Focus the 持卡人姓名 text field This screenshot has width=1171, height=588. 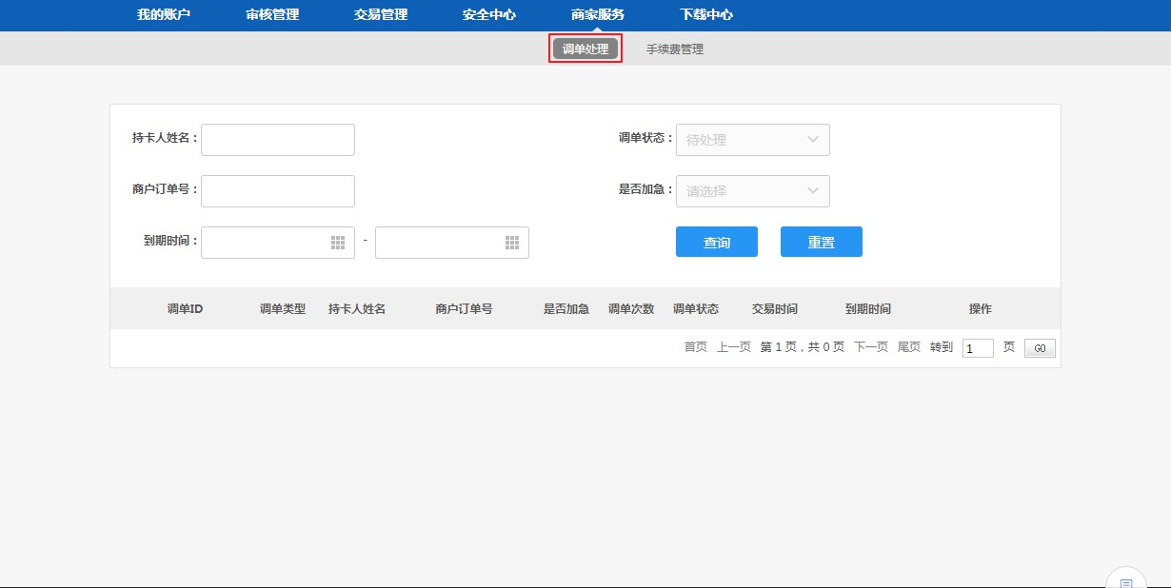(x=278, y=140)
